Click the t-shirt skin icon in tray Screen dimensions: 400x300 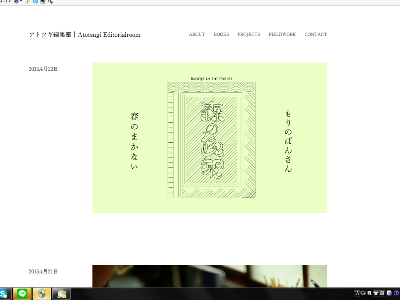click(x=376, y=293)
